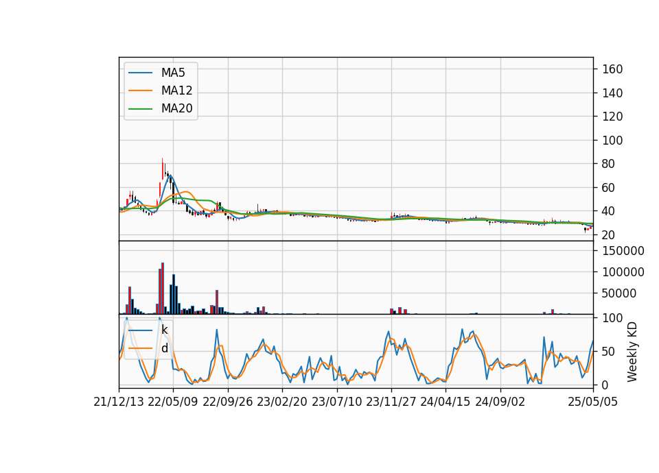Viewport: 659px width, 473px height.
Task: Click the green MA20 legend line sample
Action: 140,109
